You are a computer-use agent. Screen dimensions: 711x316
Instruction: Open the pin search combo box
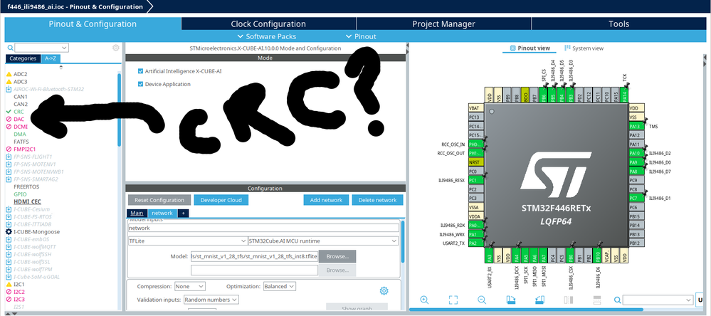(x=658, y=300)
